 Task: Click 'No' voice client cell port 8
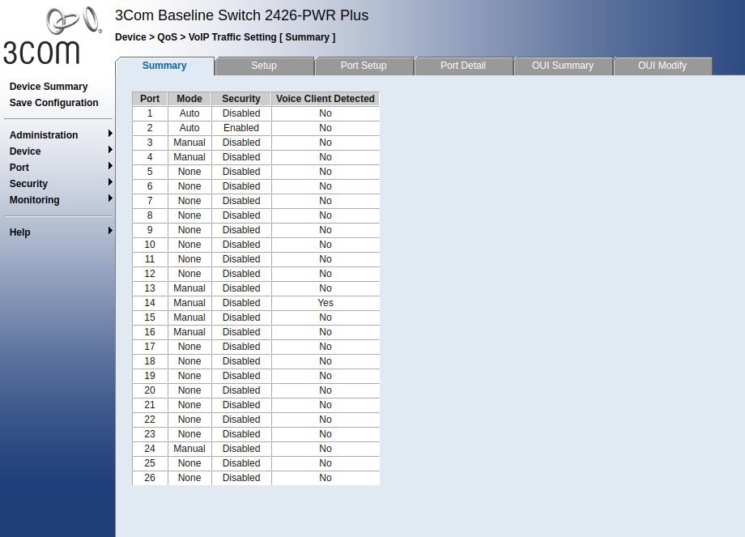(326, 215)
